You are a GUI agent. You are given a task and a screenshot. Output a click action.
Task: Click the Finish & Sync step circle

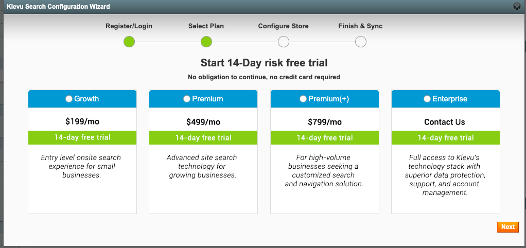click(361, 42)
